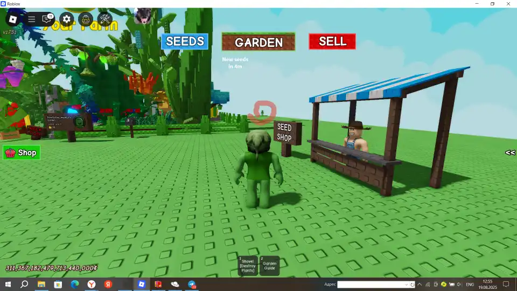Open the hamburger list menu in top bar
The height and width of the screenshot is (291, 517).
(32, 19)
